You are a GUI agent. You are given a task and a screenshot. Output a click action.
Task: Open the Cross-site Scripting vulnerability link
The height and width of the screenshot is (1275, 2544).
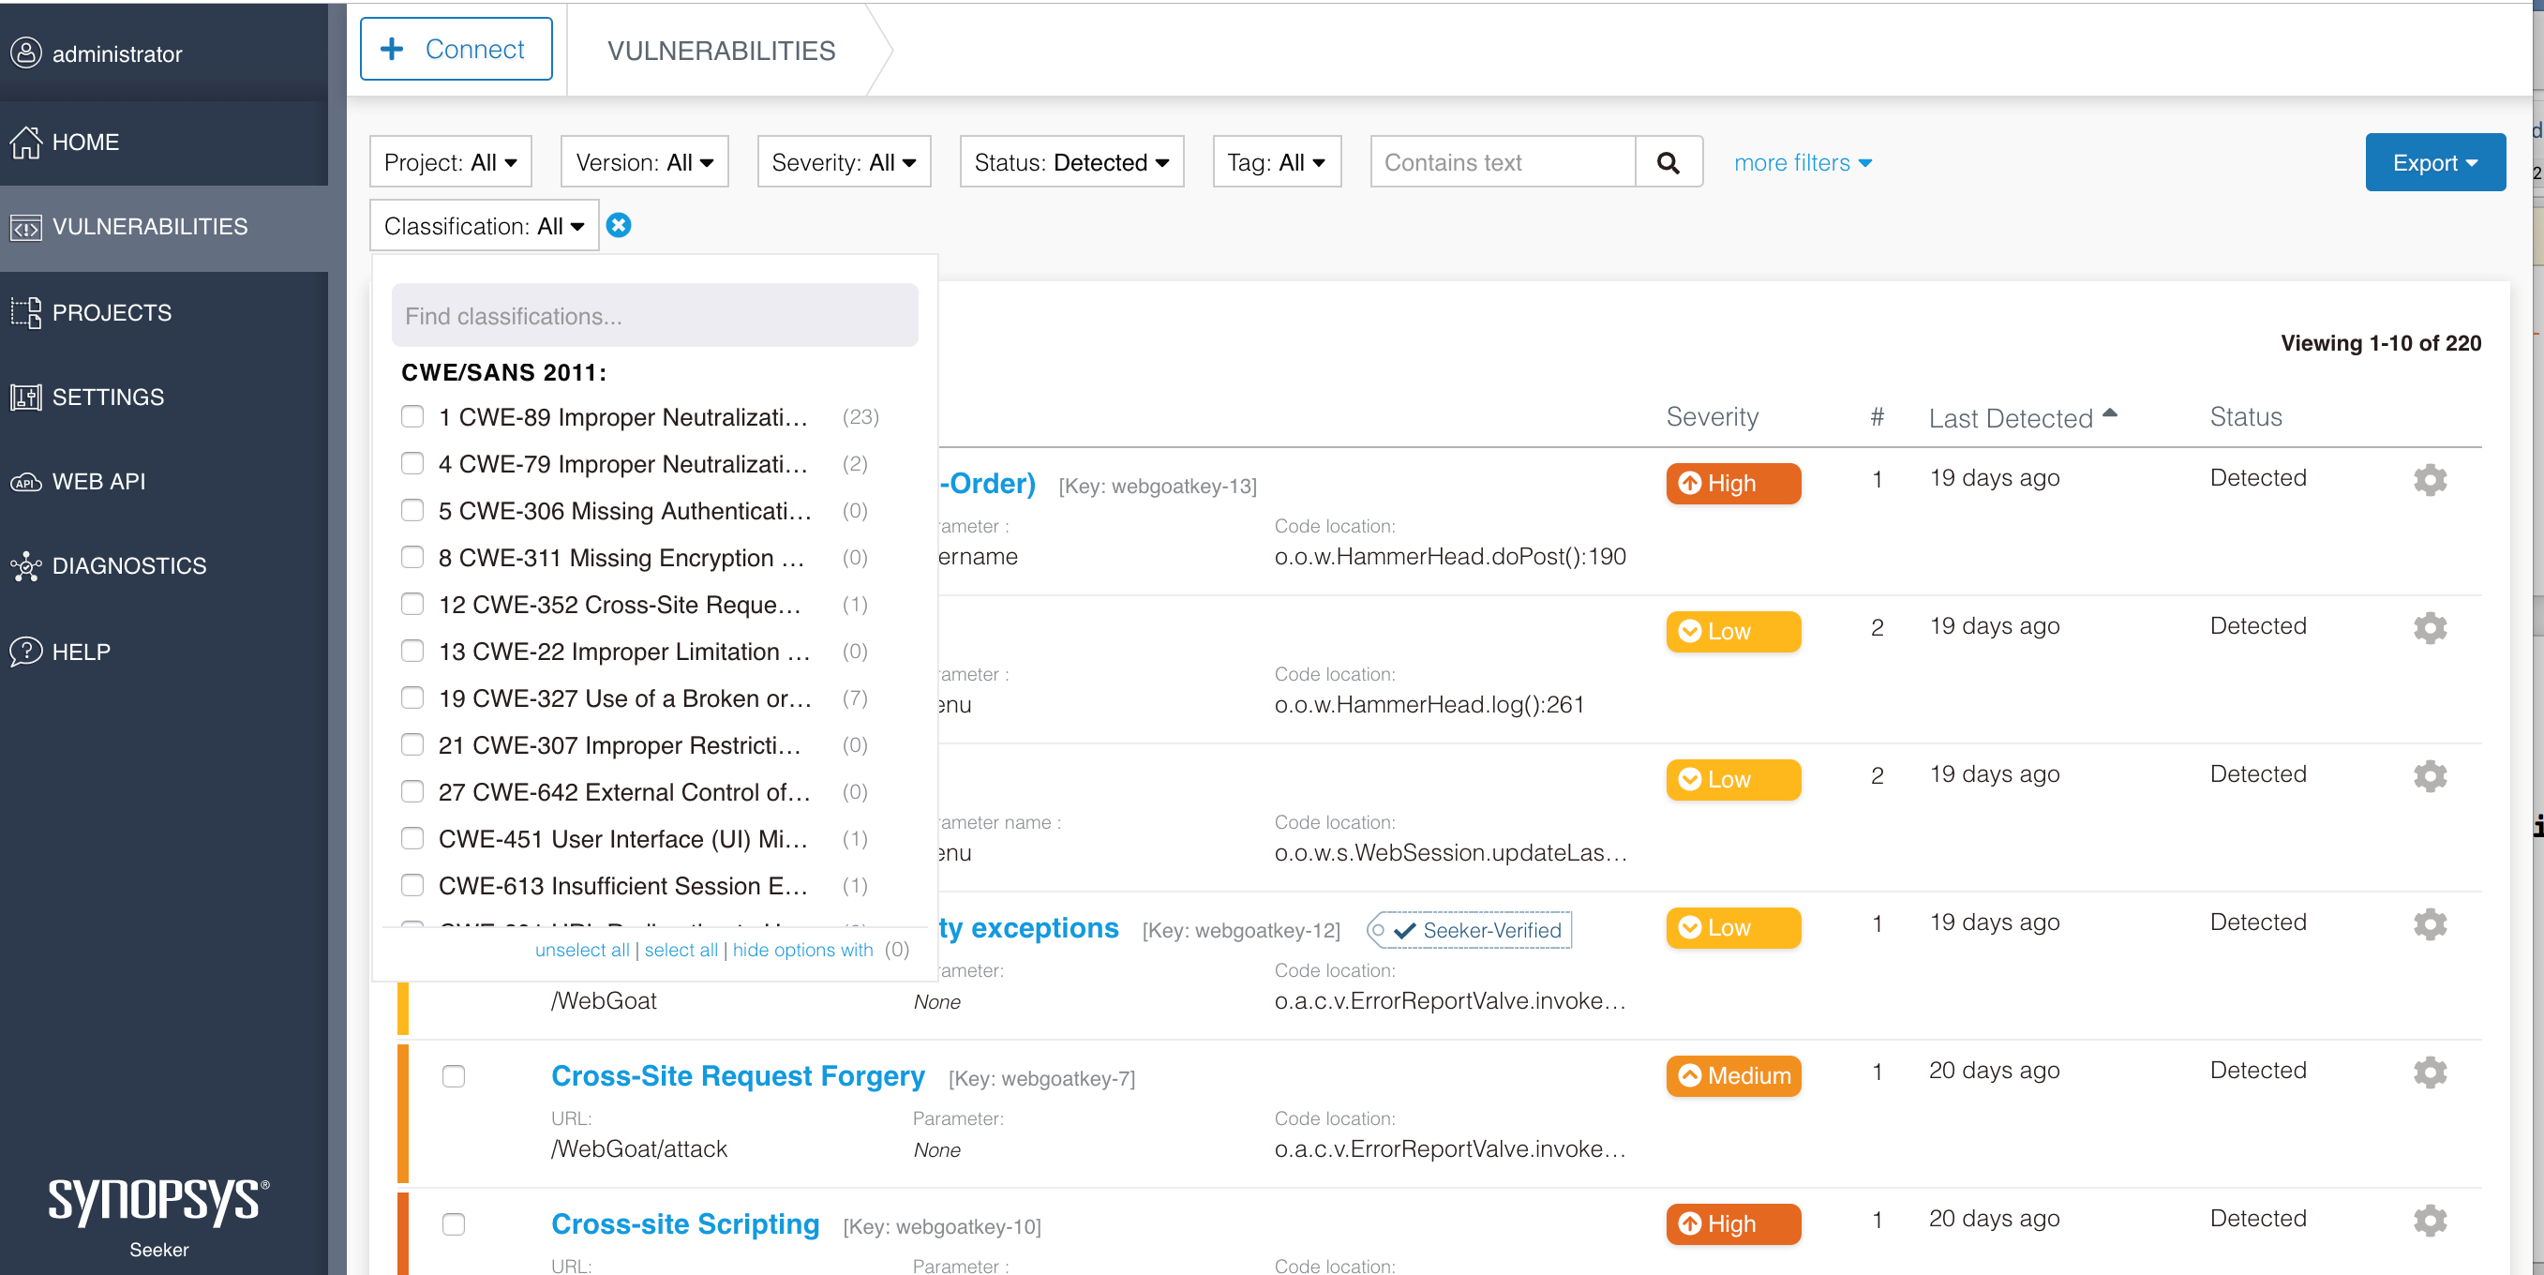[x=684, y=1223]
